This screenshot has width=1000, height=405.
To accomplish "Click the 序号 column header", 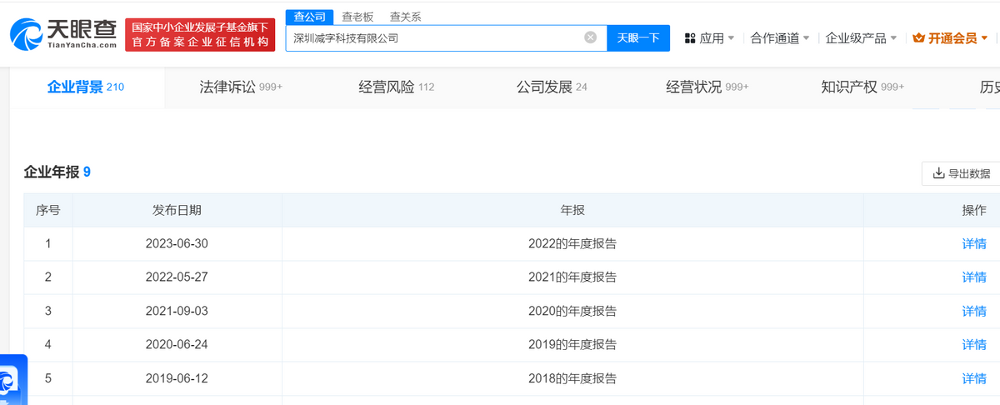I will (x=47, y=211).
